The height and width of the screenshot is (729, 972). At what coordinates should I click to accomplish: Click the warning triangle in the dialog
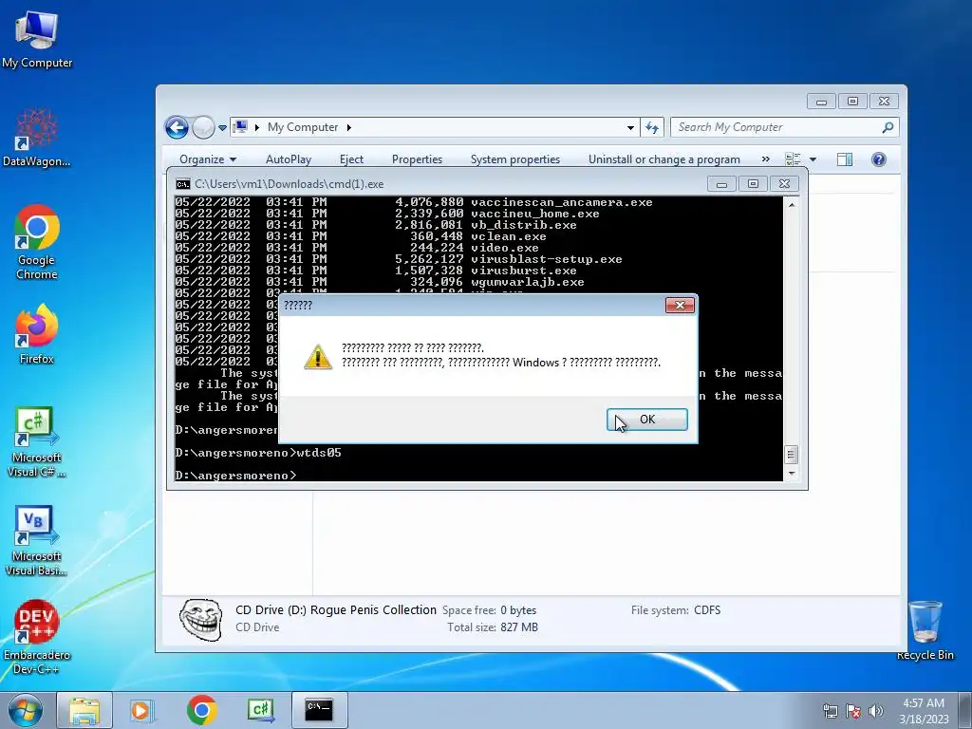pos(317,357)
